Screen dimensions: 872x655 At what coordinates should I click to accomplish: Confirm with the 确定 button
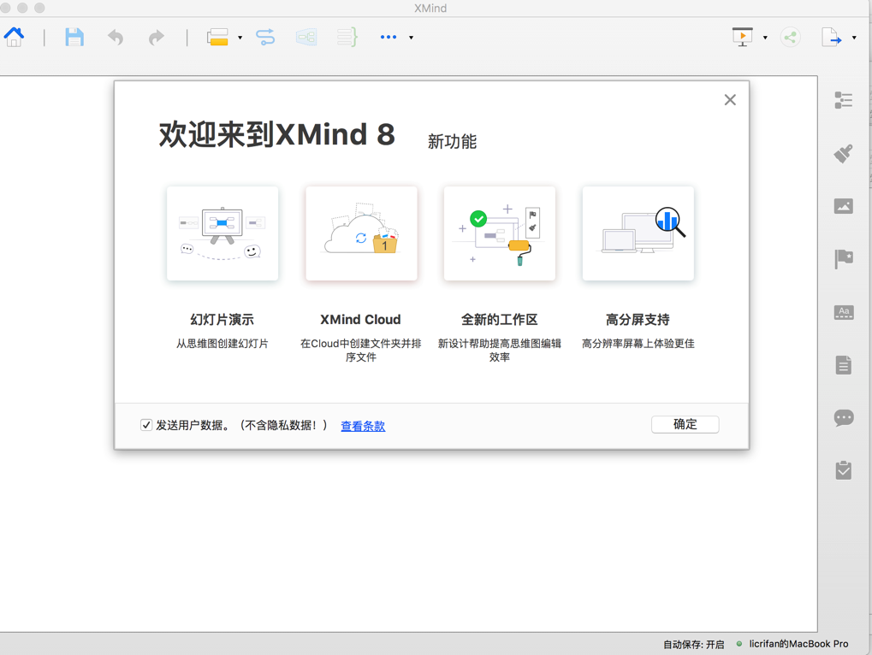(x=685, y=424)
